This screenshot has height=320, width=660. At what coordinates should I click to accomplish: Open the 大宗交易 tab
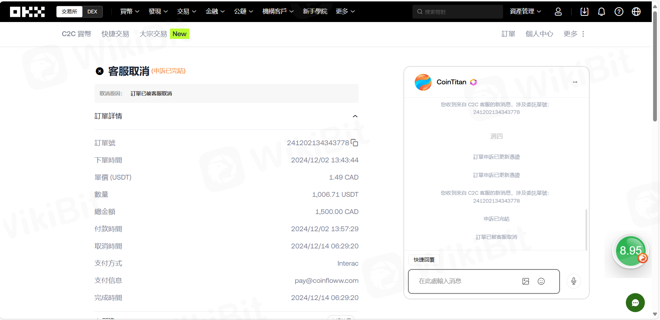point(153,34)
